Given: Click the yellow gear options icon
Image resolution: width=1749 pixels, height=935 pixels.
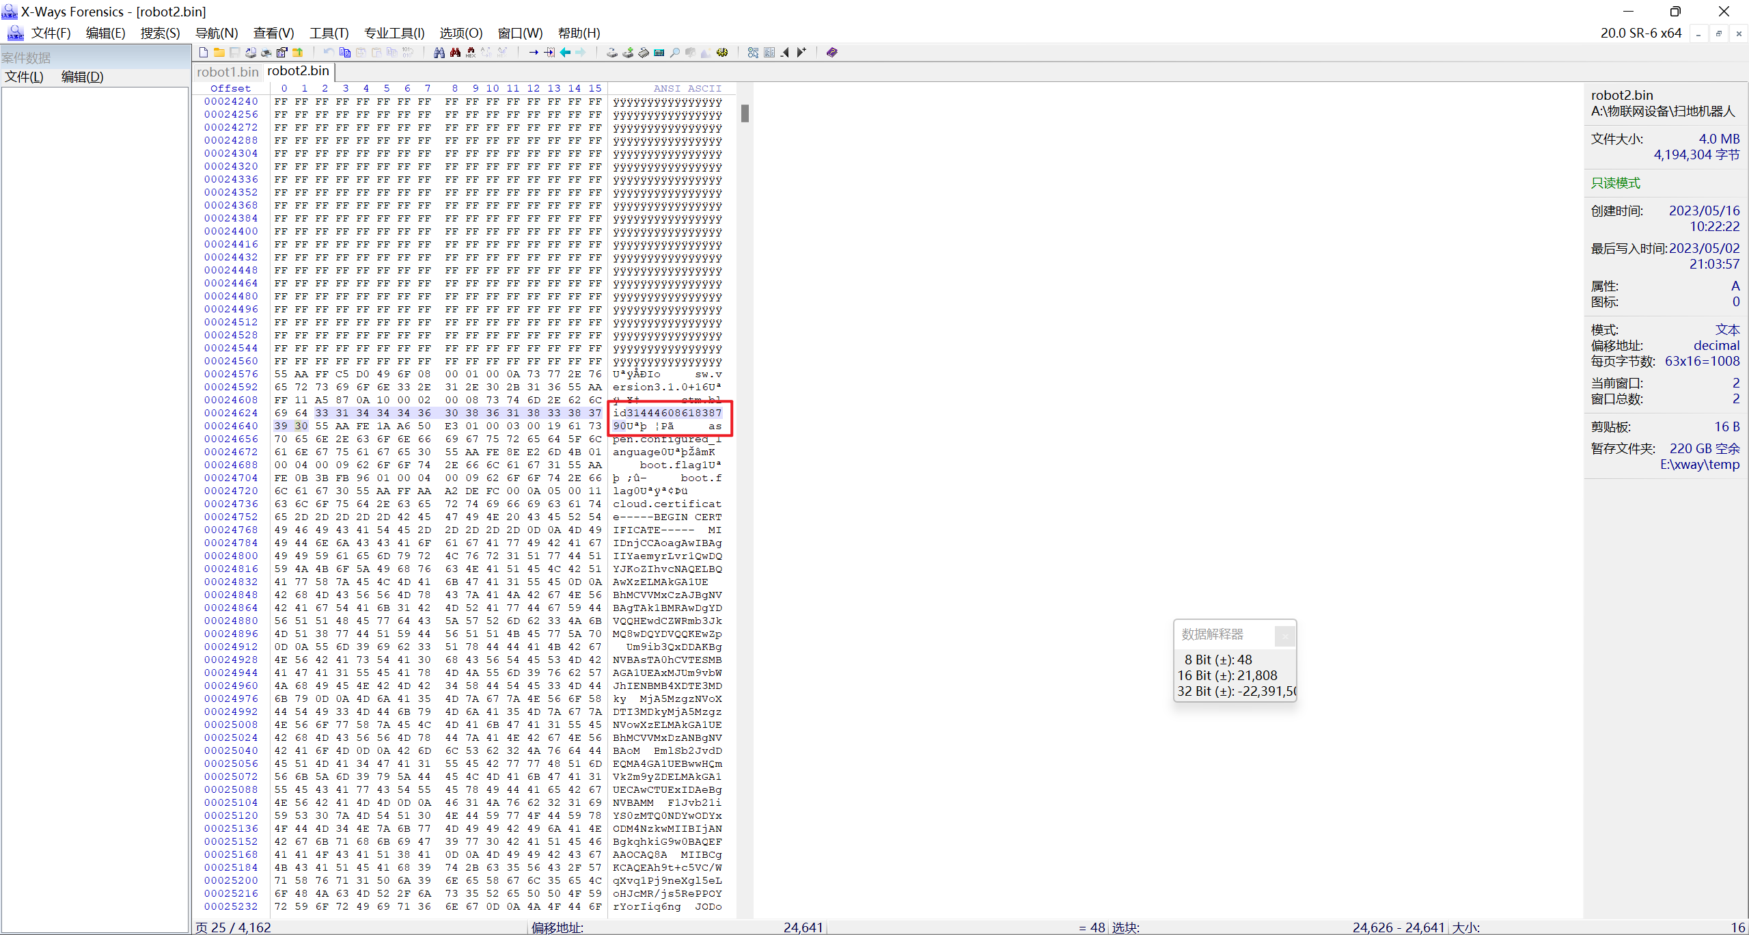Looking at the screenshot, I should point(722,53).
